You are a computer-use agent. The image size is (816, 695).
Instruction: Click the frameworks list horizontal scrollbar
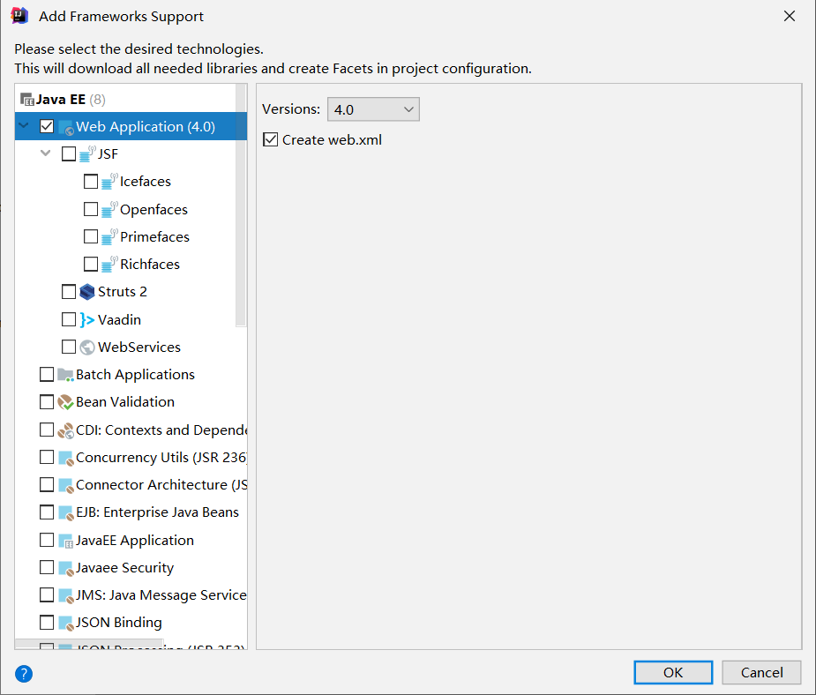pos(89,644)
